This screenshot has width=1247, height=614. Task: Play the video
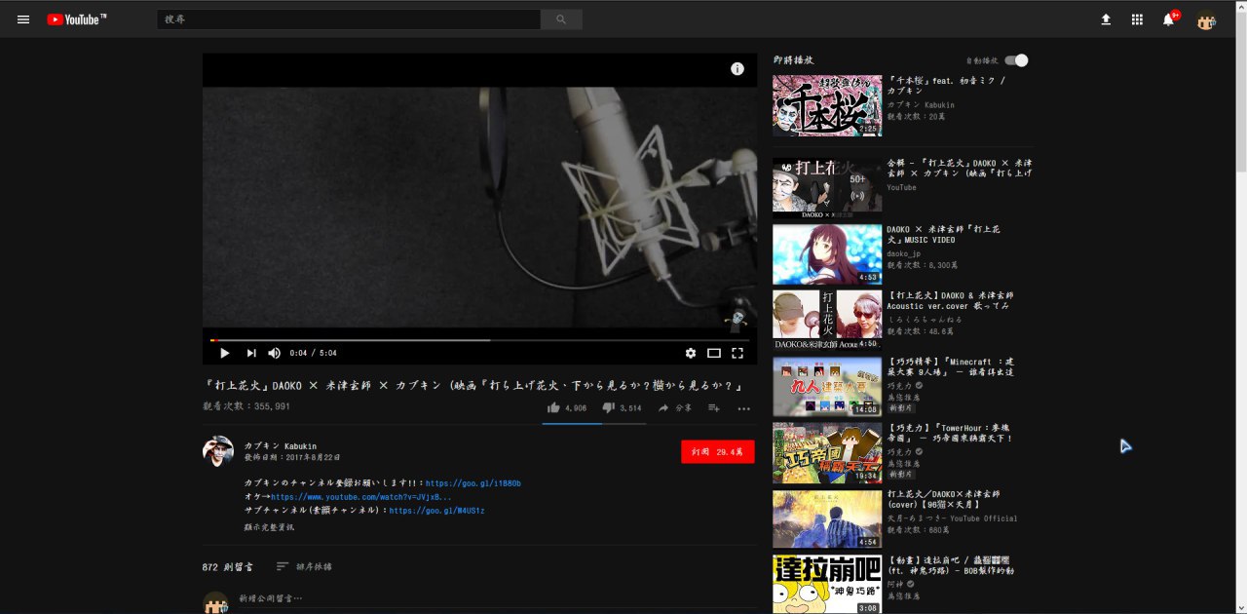(x=224, y=353)
